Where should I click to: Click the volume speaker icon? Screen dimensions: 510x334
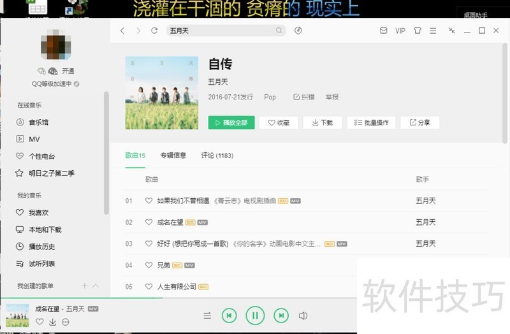tap(303, 316)
